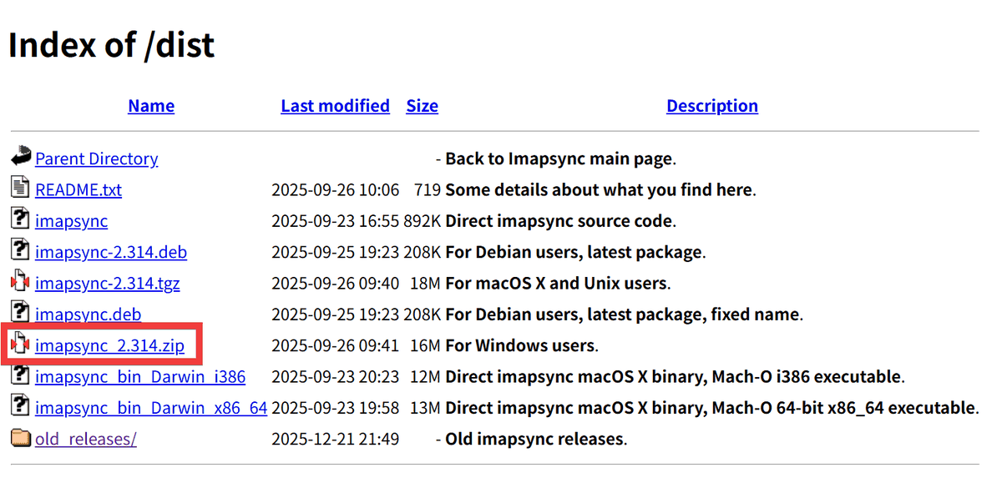Download imapsync_2.314.zip for Windows

(109, 345)
